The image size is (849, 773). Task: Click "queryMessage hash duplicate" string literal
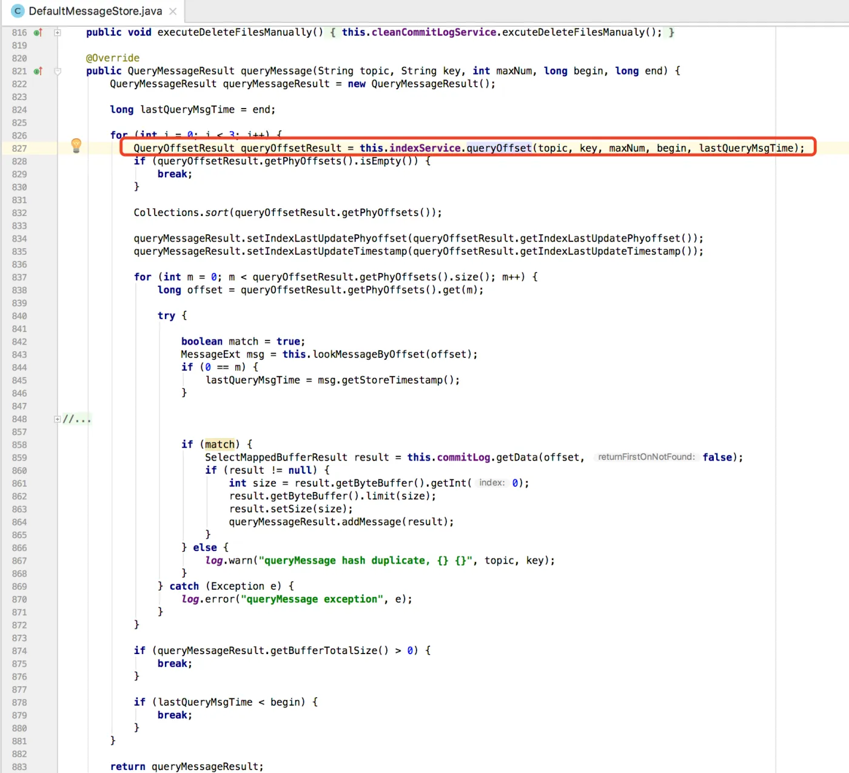(365, 561)
